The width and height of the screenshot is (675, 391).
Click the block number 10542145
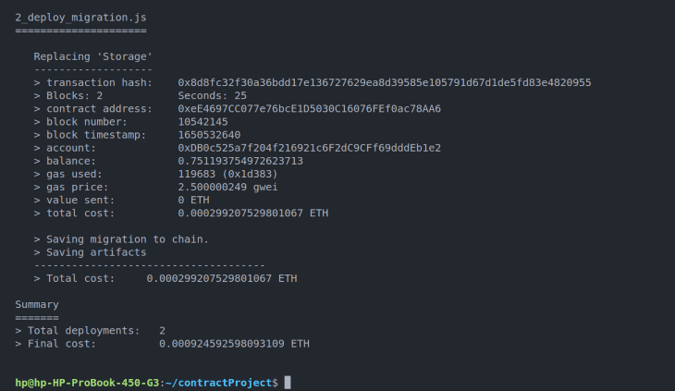click(x=202, y=121)
